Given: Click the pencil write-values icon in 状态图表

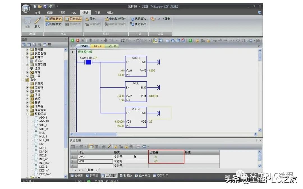Looking at the screenshot, I should click(x=109, y=146).
